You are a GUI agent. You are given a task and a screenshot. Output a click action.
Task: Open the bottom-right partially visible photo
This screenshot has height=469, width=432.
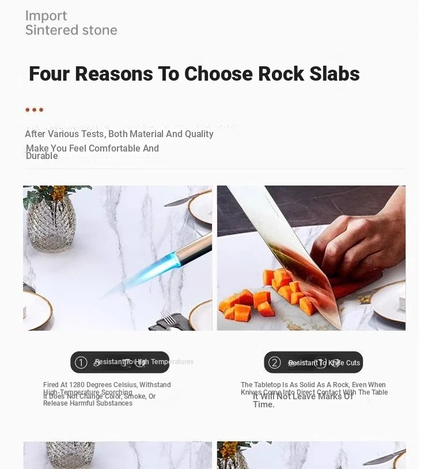[x=311, y=455]
